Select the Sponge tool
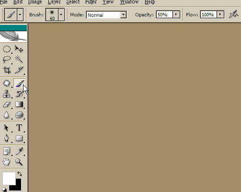The image size is (241, 192). (19, 115)
